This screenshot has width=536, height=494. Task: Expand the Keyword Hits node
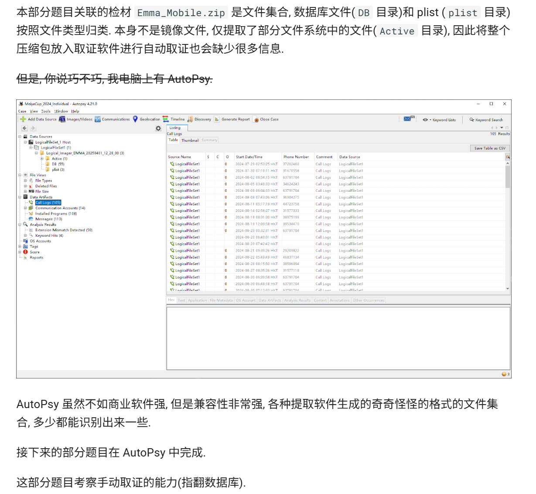click(25, 235)
